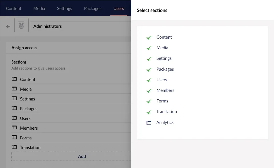
Task: Uncheck Translation in the Select sections panel
Action: coord(167,112)
